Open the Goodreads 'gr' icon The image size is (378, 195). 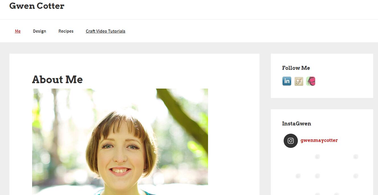click(299, 81)
